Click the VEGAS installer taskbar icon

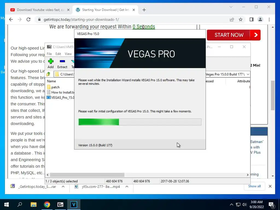(x=74, y=205)
